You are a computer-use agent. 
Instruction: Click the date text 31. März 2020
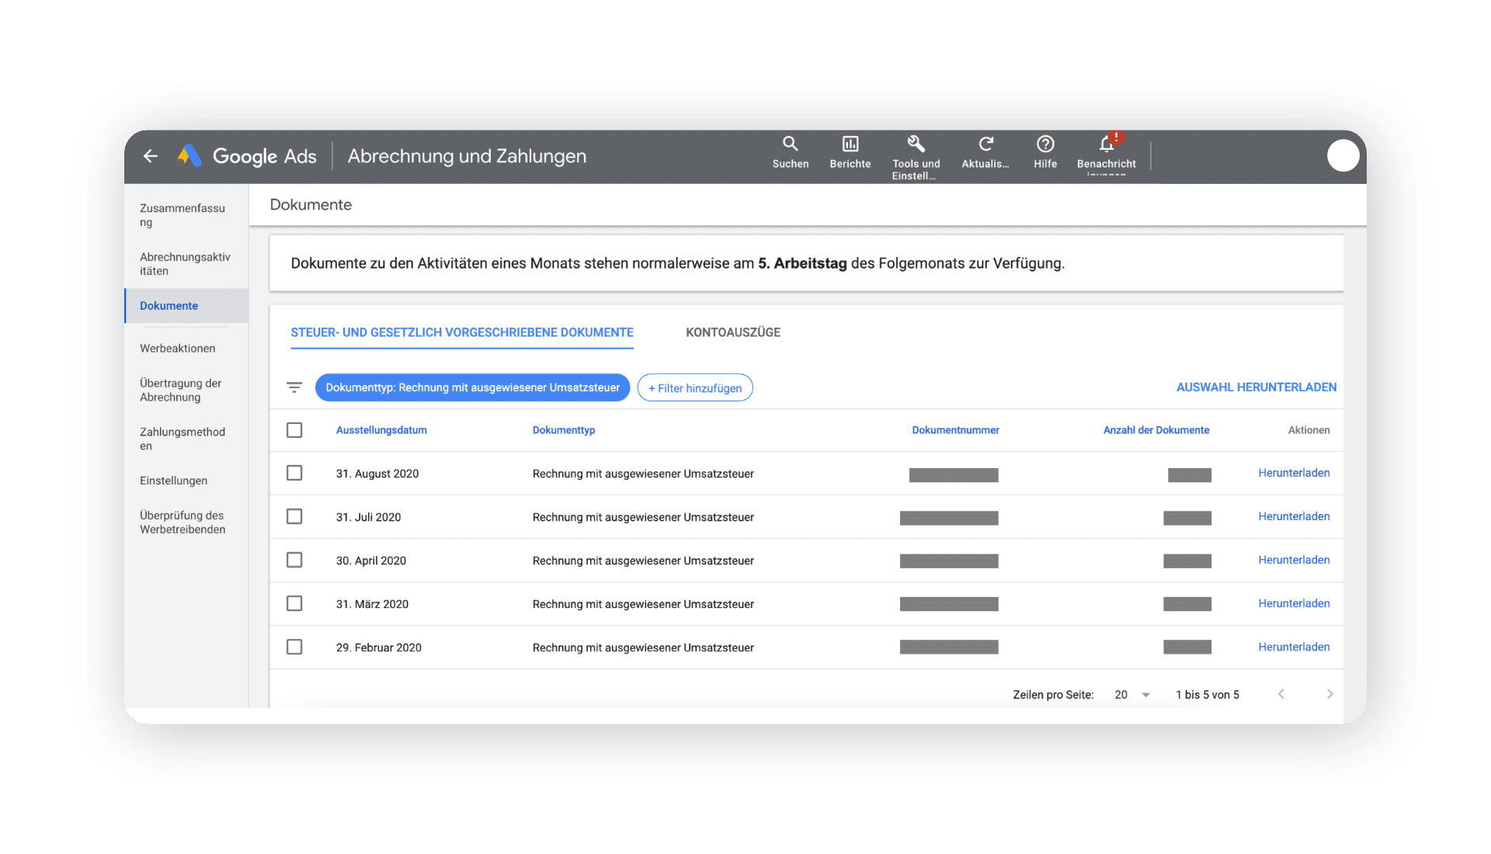[372, 604]
